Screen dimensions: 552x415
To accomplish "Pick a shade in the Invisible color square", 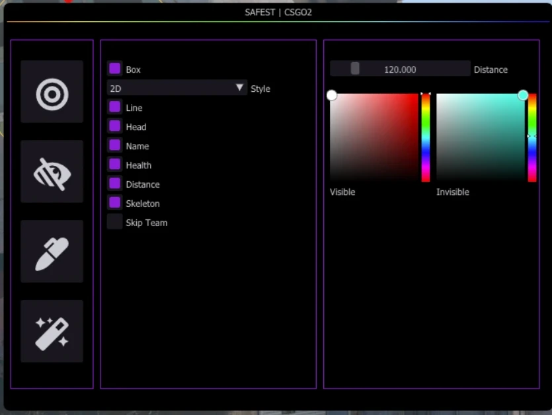I will click(x=481, y=137).
